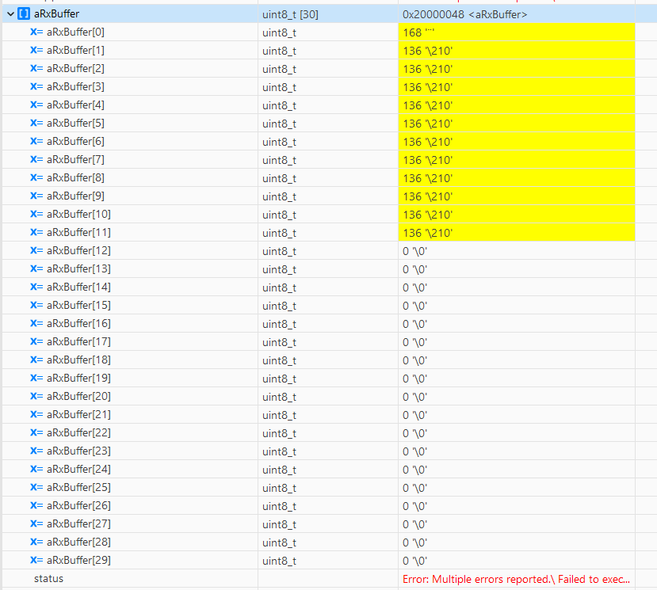Select the aRxBuffer[11] expression name
Image resolution: width=657 pixels, height=590 pixels.
tap(78, 232)
